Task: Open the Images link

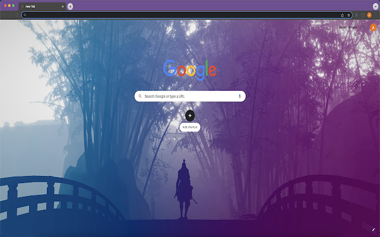Action: 353,27
